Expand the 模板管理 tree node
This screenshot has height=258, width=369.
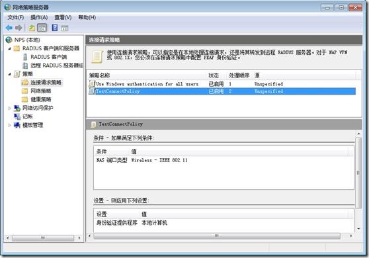point(9,125)
